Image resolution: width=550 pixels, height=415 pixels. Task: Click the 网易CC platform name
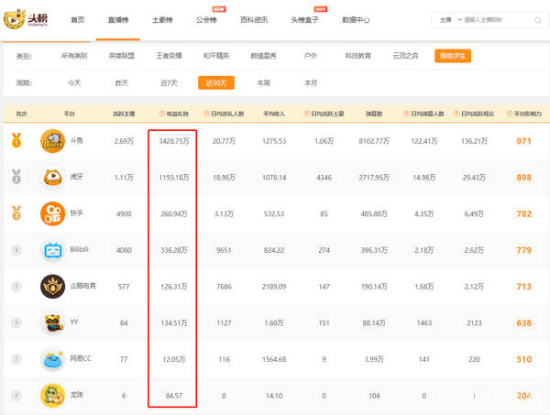(x=81, y=358)
